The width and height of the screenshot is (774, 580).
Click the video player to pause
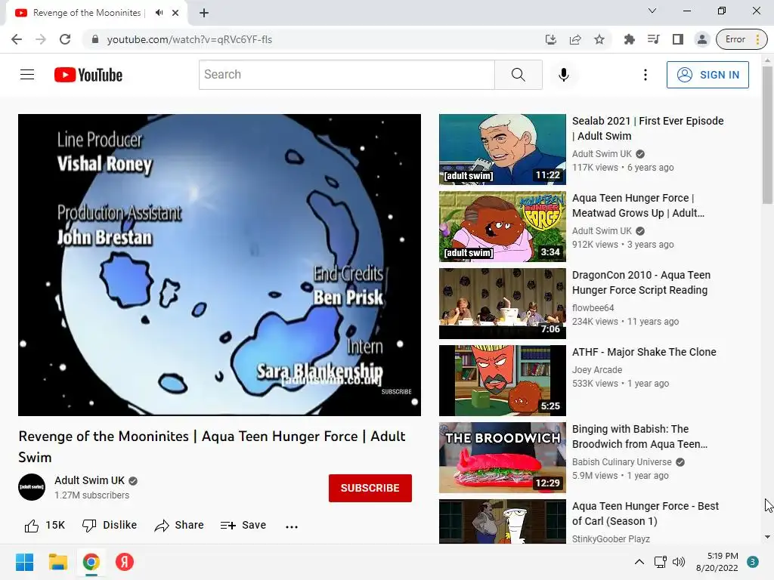(x=219, y=265)
